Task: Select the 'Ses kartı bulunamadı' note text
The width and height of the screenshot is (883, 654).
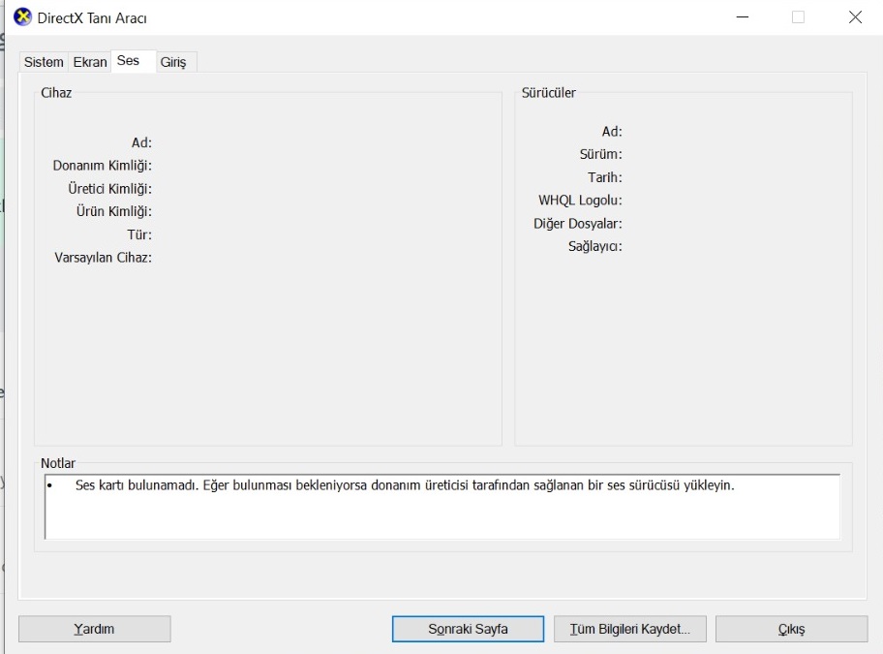Action: (405, 485)
